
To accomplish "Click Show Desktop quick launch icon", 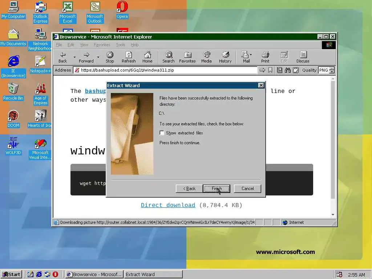I will tap(31, 275).
